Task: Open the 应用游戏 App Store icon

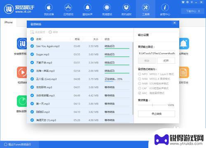Action: tap(68, 8)
